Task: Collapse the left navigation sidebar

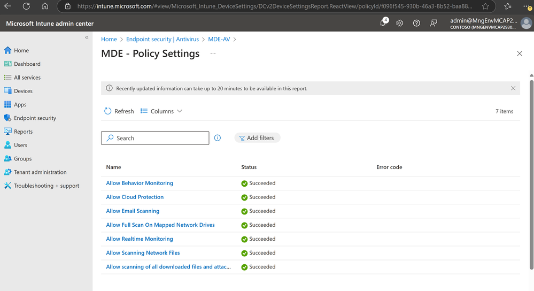Action: pyautogui.click(x=87, y=37)
